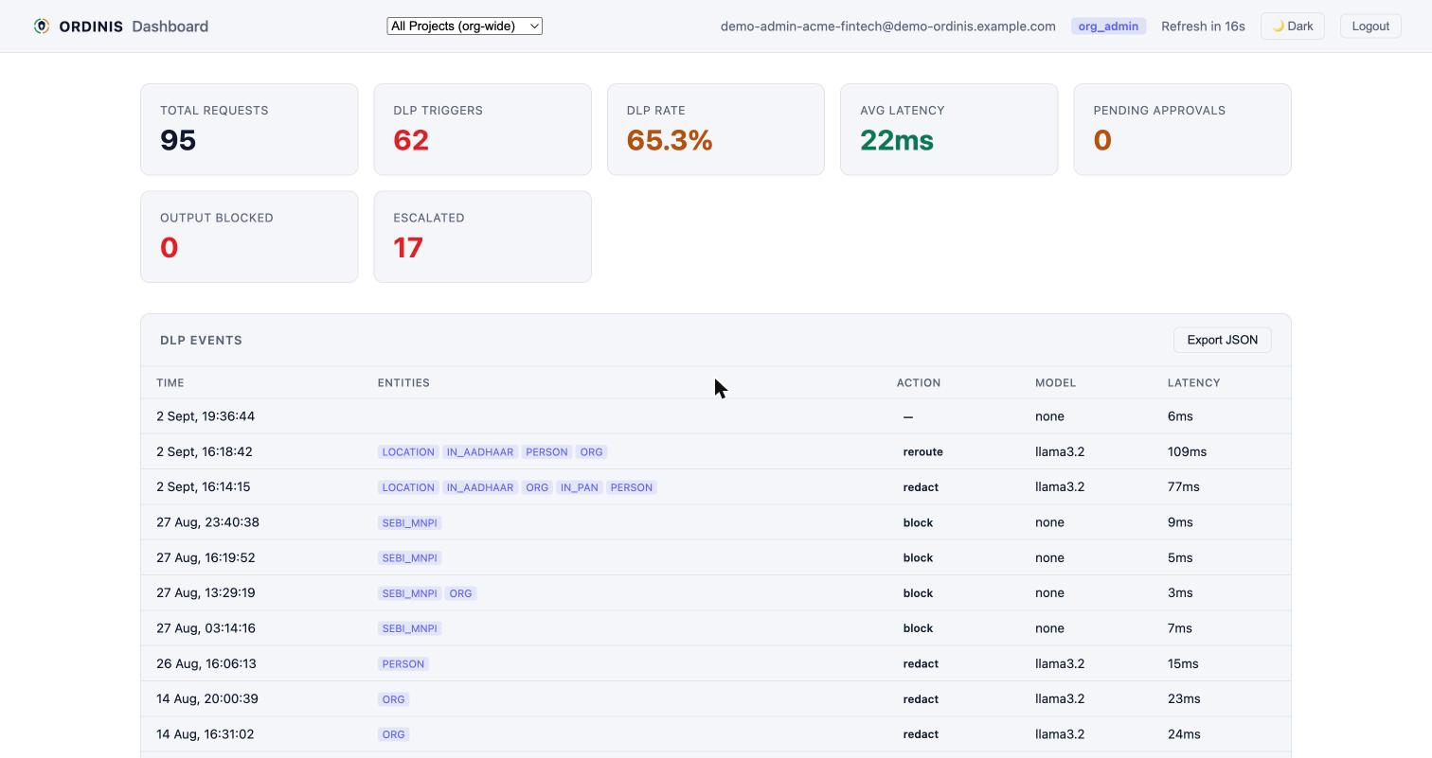Click the Refresh in 16s countdown text
This screenshot has height=758, width=1432.
point(1203,26)
